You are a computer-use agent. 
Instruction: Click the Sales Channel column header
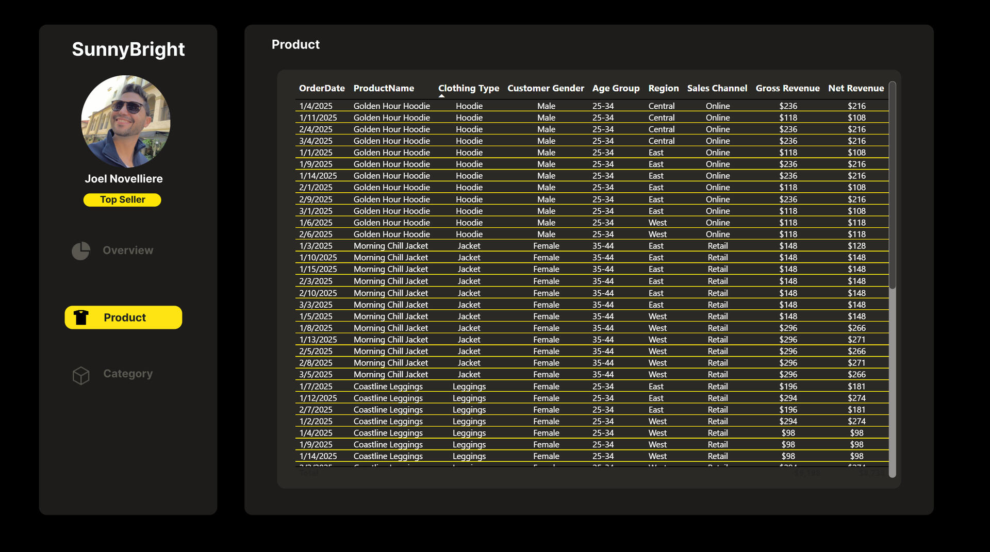[717, 88]
